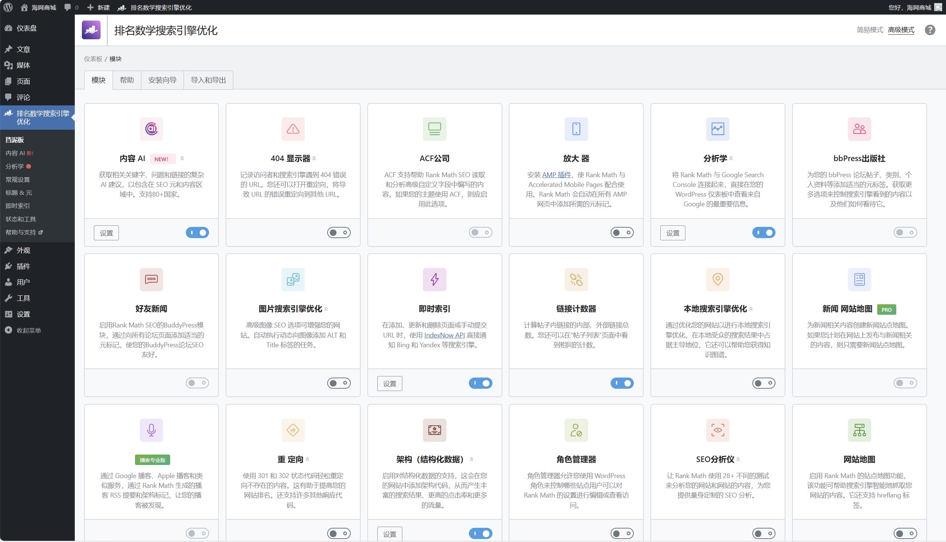946x542 pixels.
Task: Click user avatar in admin bar
Action: pyautogui.click(x=938, y=7)
